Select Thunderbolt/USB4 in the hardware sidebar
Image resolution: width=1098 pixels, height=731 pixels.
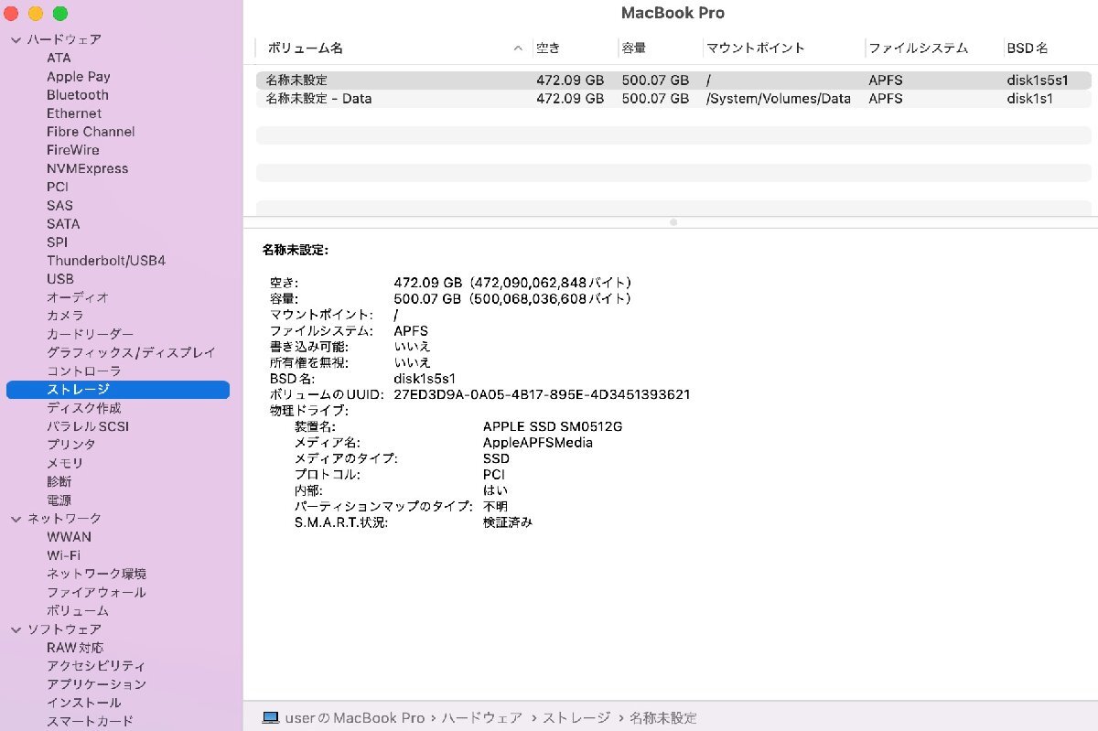click(x=106, y=260)
